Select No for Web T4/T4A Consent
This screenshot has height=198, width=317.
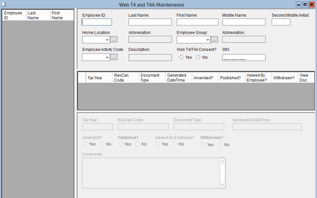click(x=198, y=57)
